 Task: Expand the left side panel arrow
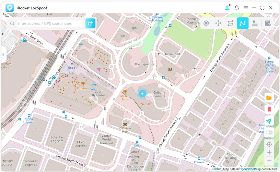click(3, 55)
